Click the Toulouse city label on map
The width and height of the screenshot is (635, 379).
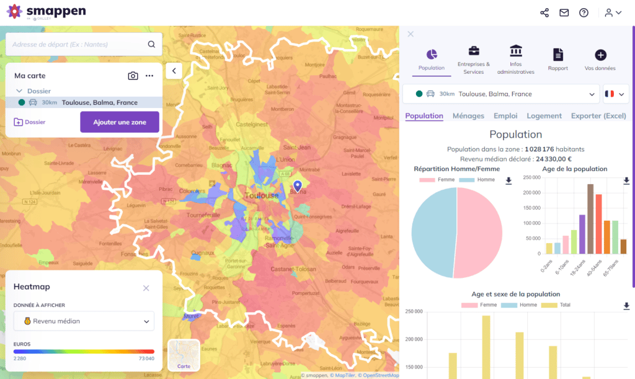[261, 195]
